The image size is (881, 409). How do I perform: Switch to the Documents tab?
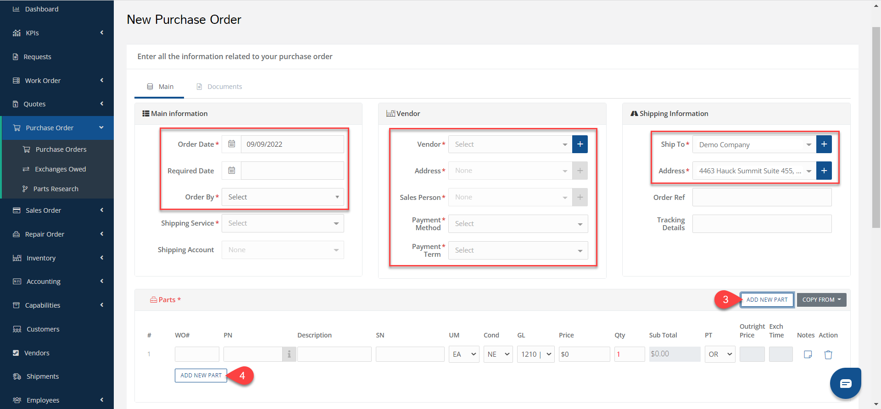click(219, 87)
